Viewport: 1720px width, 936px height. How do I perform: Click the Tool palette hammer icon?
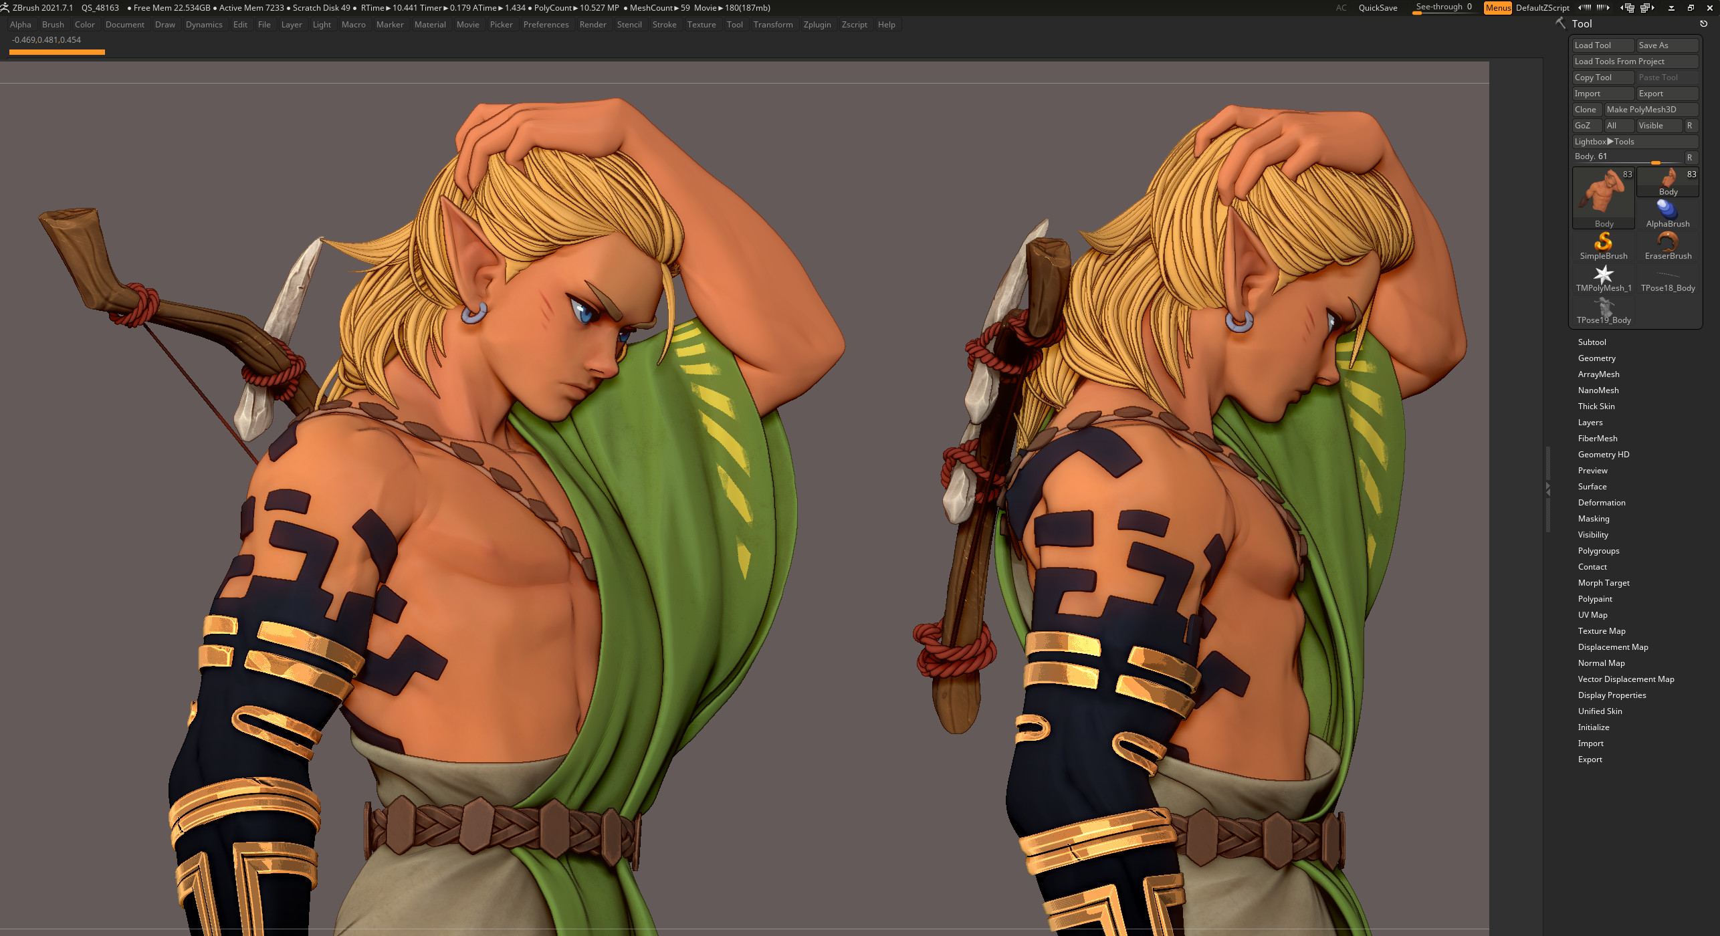coord(1560,23)
